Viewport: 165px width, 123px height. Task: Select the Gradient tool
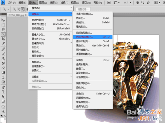[3, 72]
